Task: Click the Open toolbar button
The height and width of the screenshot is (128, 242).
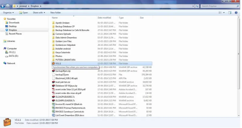Action: (x=23, y=13)
